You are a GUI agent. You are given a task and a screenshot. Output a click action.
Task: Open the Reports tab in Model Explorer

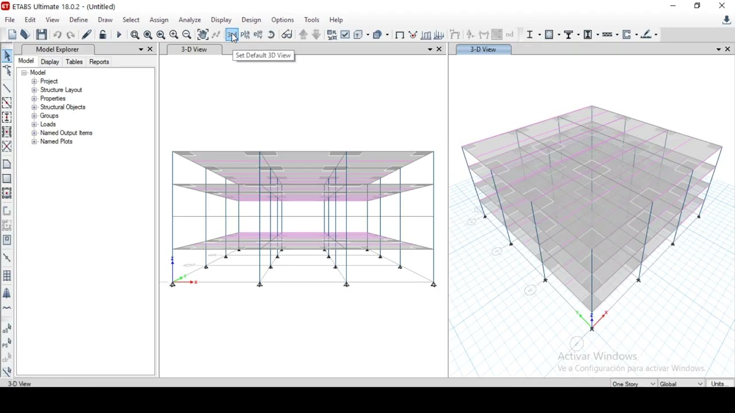point(99,62)
